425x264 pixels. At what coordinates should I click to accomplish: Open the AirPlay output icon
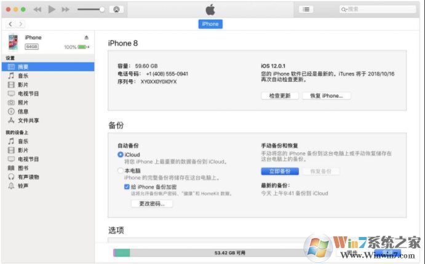tap(116, 9)
